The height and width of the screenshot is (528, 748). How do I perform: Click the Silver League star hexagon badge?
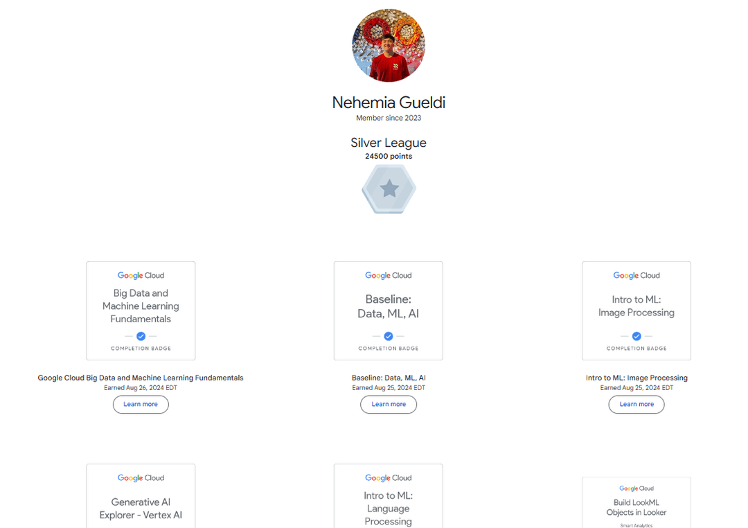[x=389, y=189]
